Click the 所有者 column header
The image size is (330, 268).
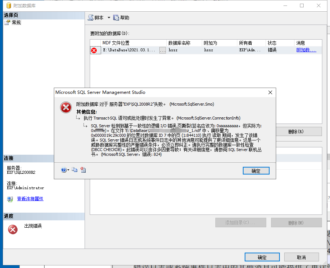coord(252,43)
